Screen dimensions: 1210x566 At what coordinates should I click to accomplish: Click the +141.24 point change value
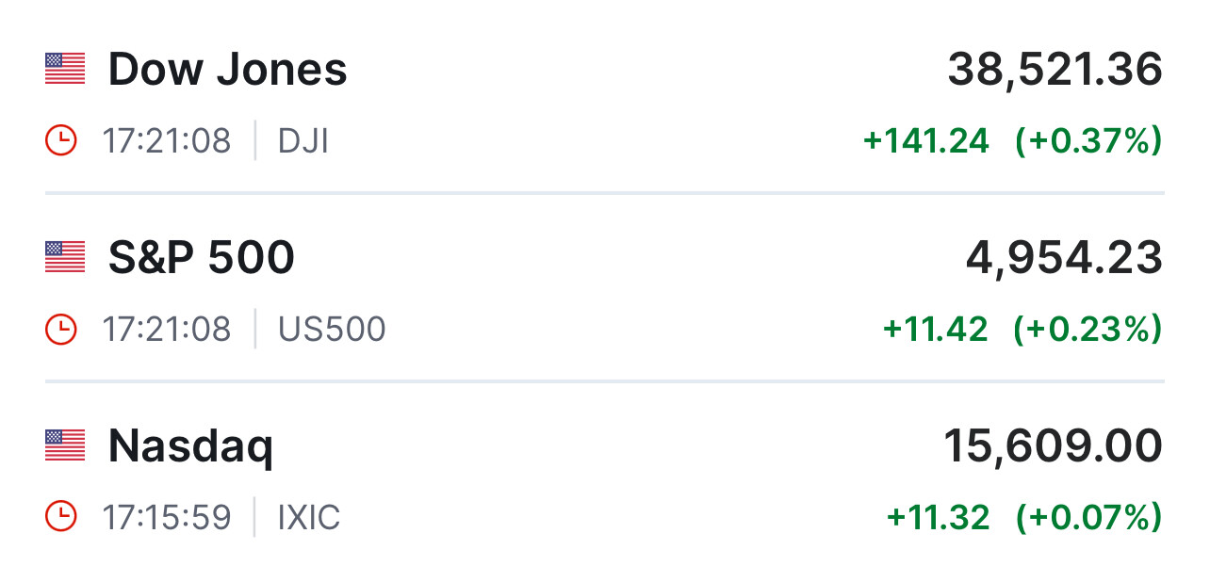pyautogui.click(x=926, y=141)
